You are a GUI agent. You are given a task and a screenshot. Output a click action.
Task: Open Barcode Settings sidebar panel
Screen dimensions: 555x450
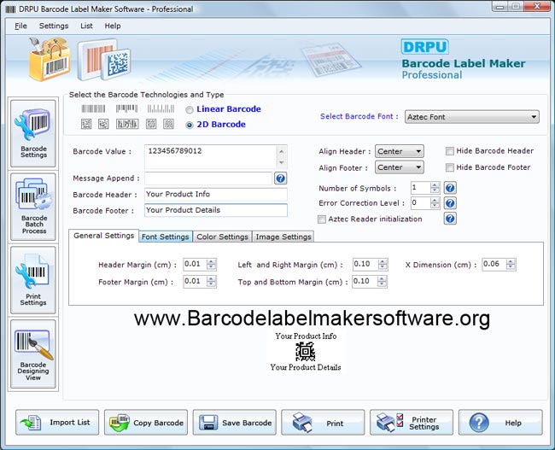(x=33, y=133)
